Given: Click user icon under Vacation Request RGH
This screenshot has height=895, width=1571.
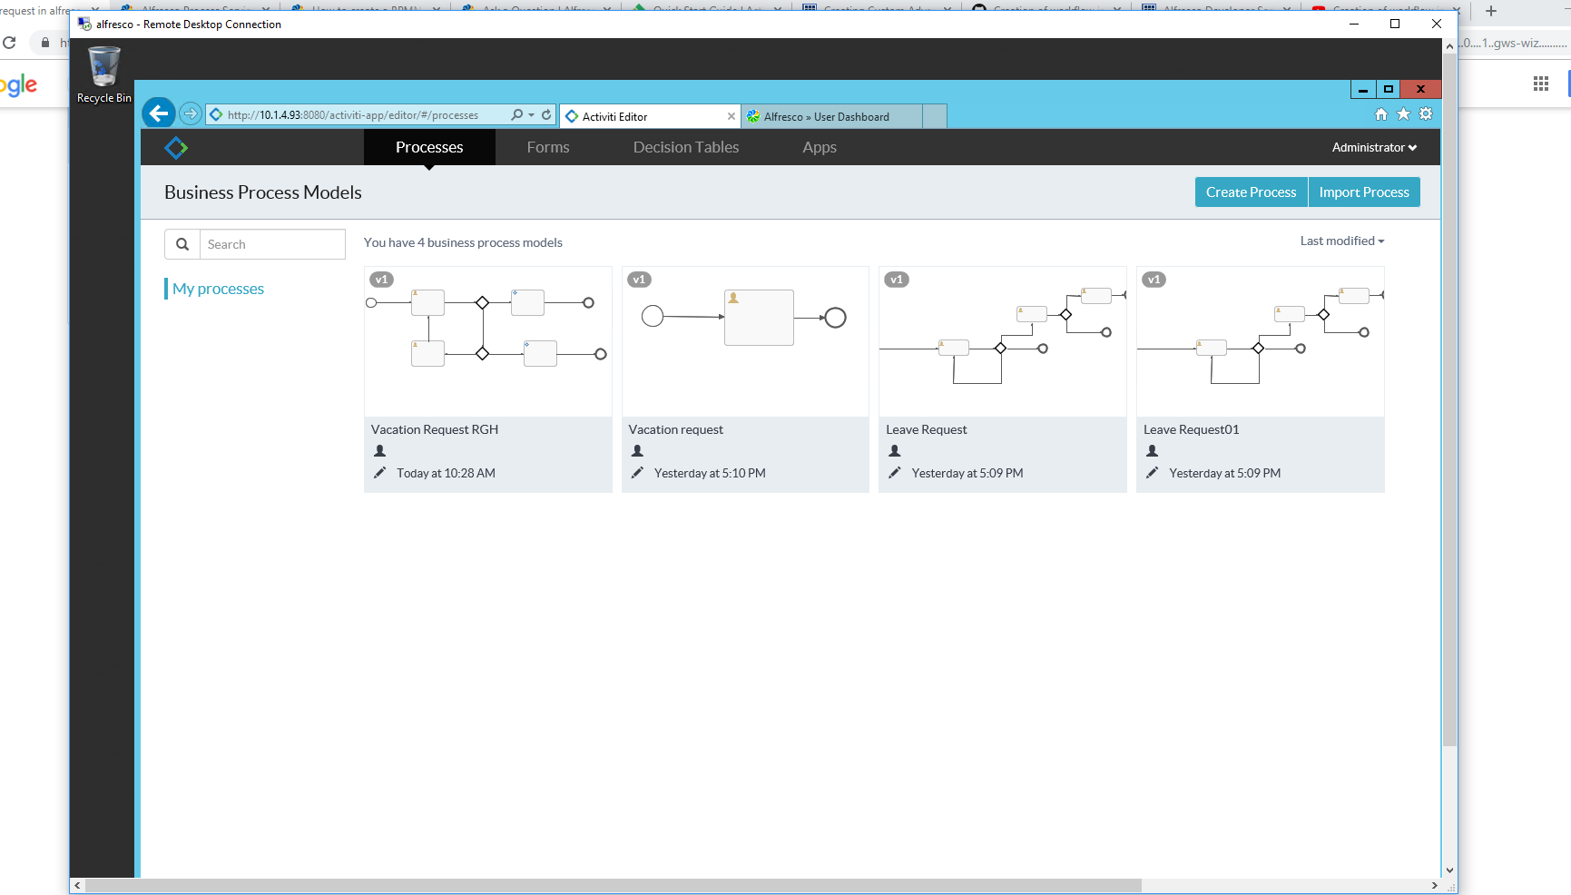Looking at the screenshot, I should pyautogui.click(x=380, y=451).
